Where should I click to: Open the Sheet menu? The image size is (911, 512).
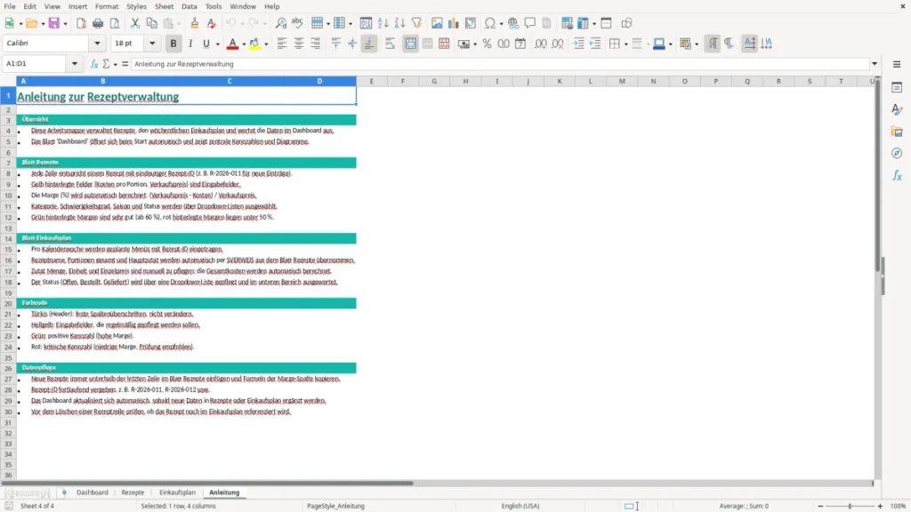[164, 6]
